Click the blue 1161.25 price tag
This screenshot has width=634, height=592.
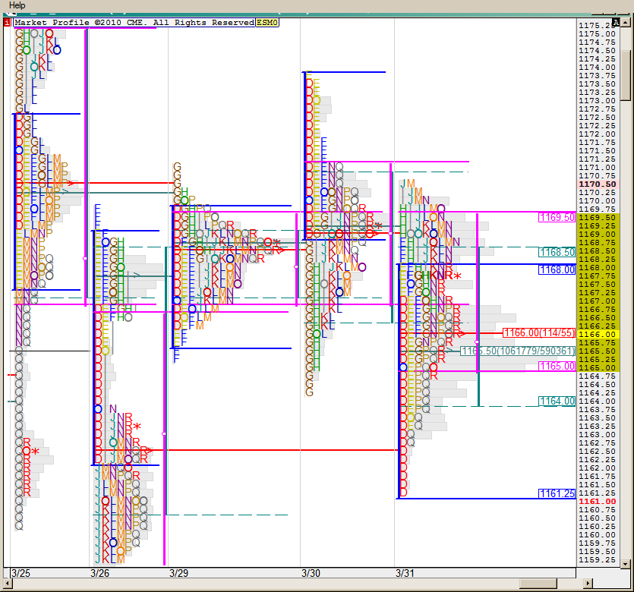pos(557,493)
